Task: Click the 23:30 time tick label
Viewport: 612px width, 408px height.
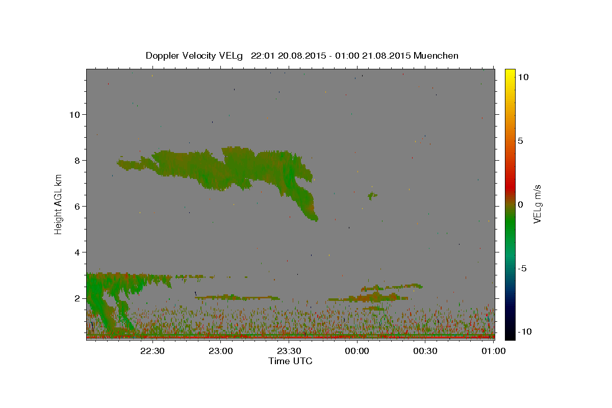Action: click(289, 351)
